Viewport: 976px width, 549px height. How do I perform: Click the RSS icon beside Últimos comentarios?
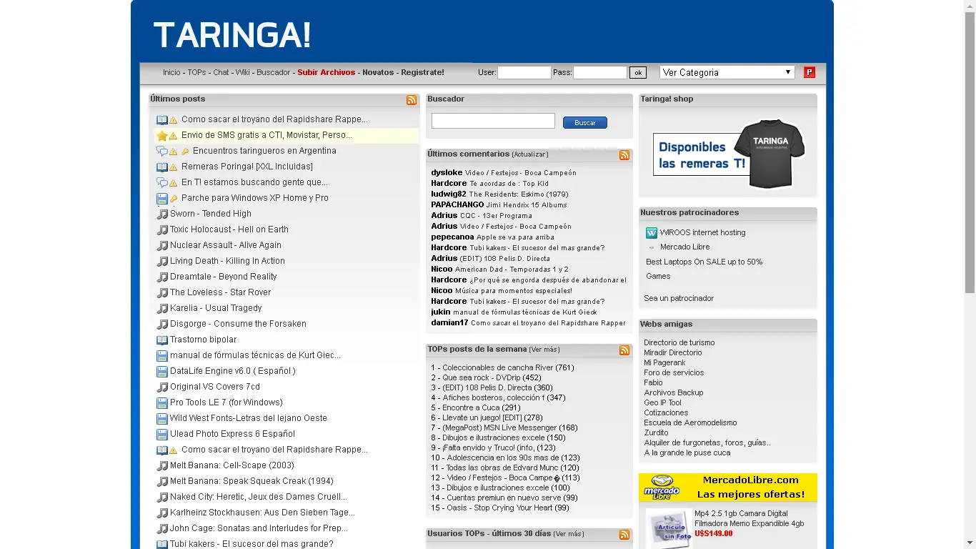coord(624,155)
